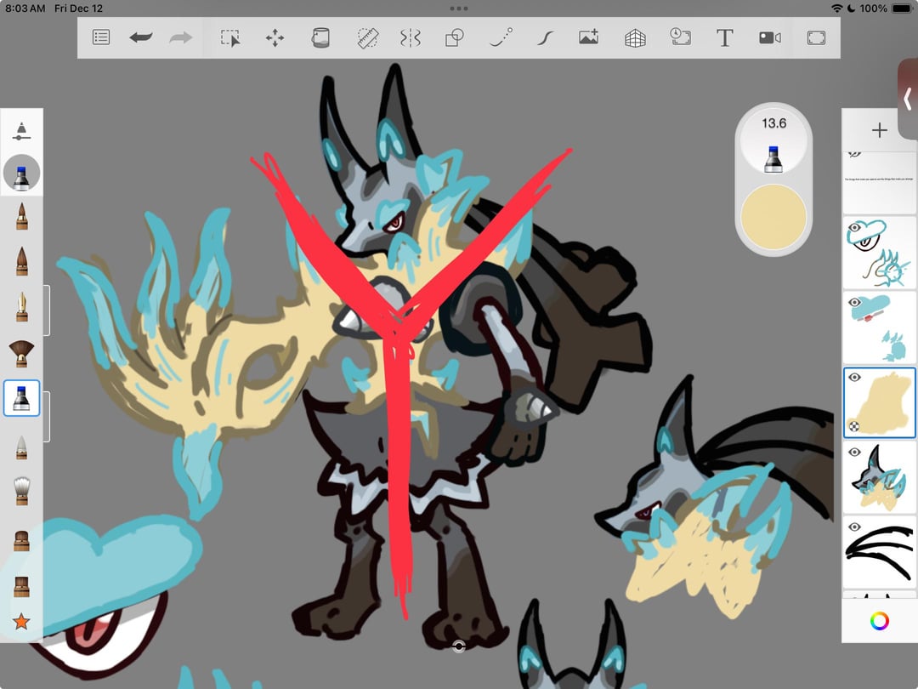The image size is (918, 689).
Task: Hide the tan fill layer
Action: tap(854, 377)
